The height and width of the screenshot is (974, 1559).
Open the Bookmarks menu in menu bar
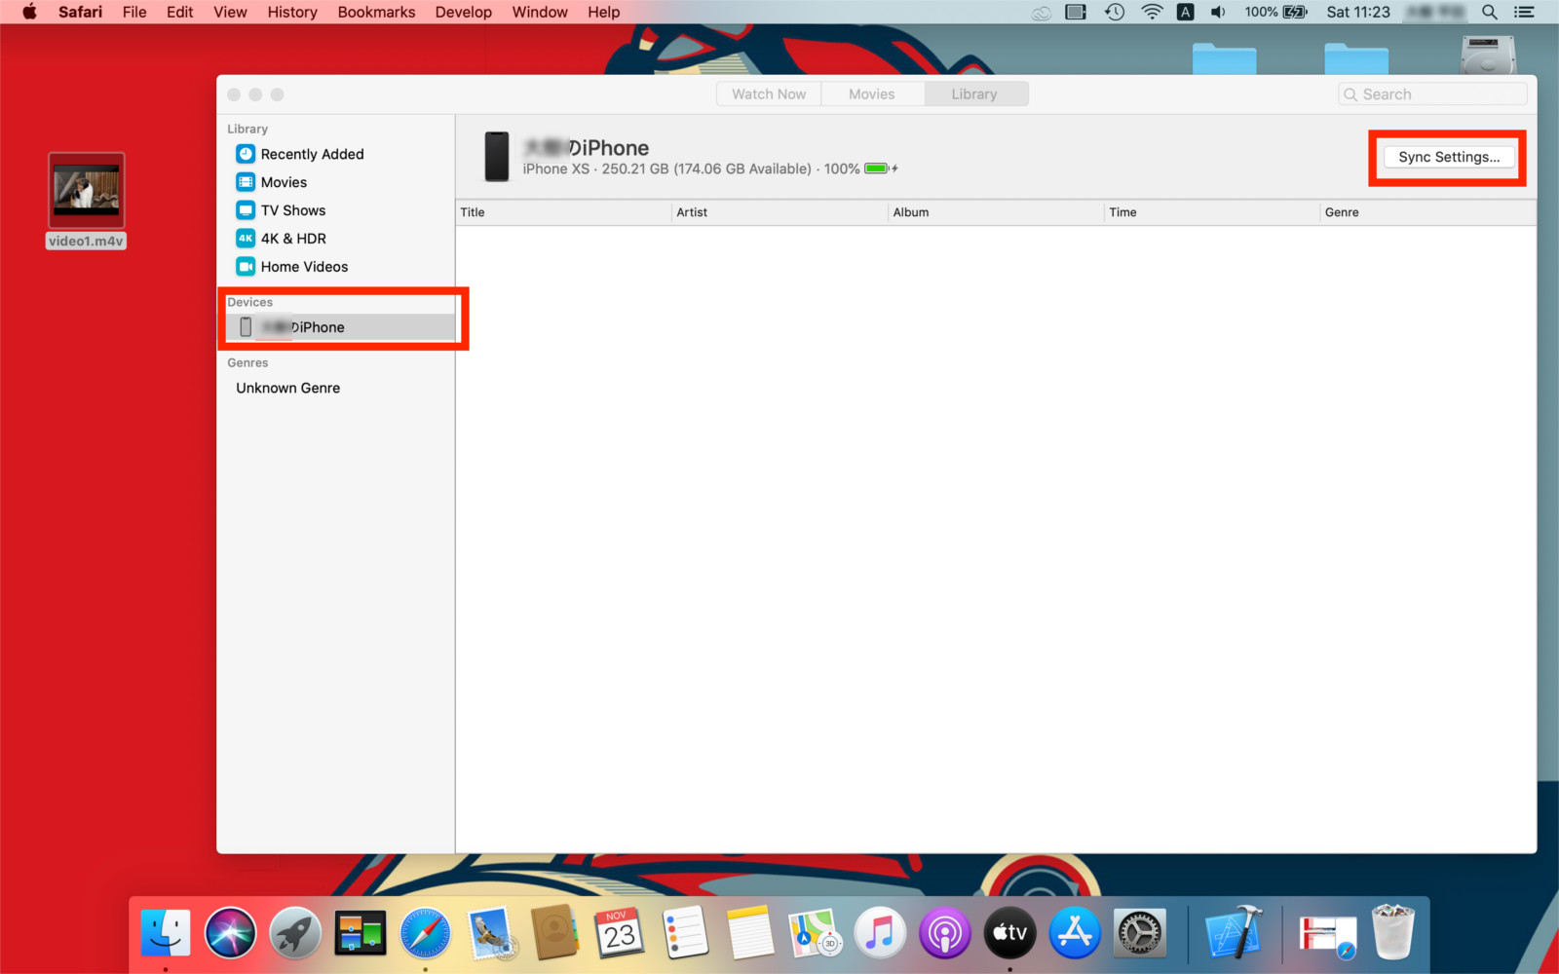[x=376, y=12]
